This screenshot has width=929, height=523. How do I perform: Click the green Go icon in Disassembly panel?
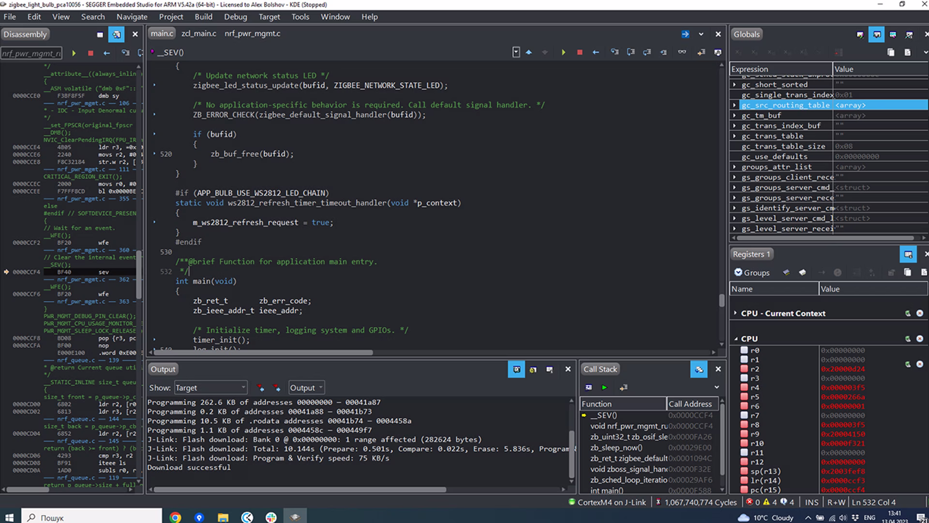click(x=74, y=53)
